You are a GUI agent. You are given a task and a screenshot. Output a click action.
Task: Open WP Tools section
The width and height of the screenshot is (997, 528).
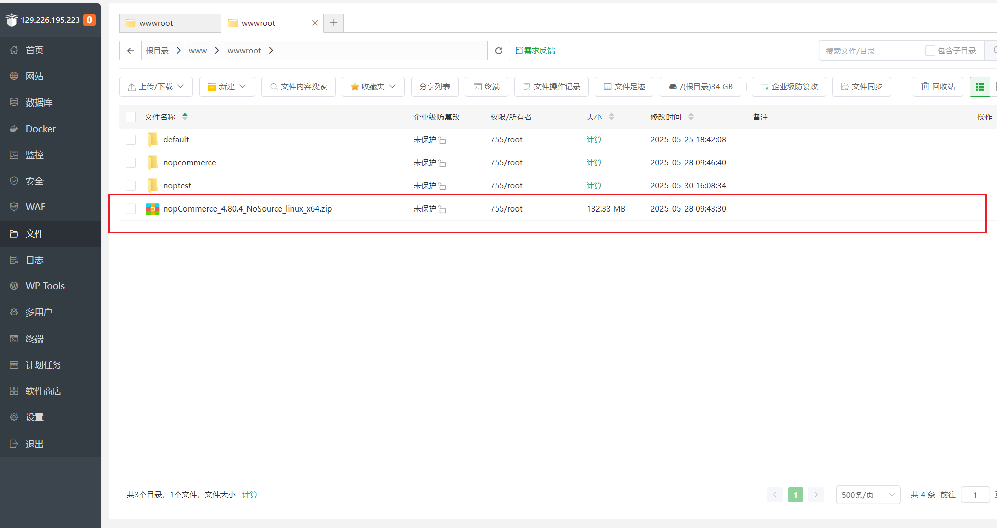(x=50, y=286)
